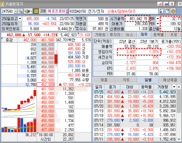Click the green 신 credit badge
182x143 pixels.
(36, 11)
